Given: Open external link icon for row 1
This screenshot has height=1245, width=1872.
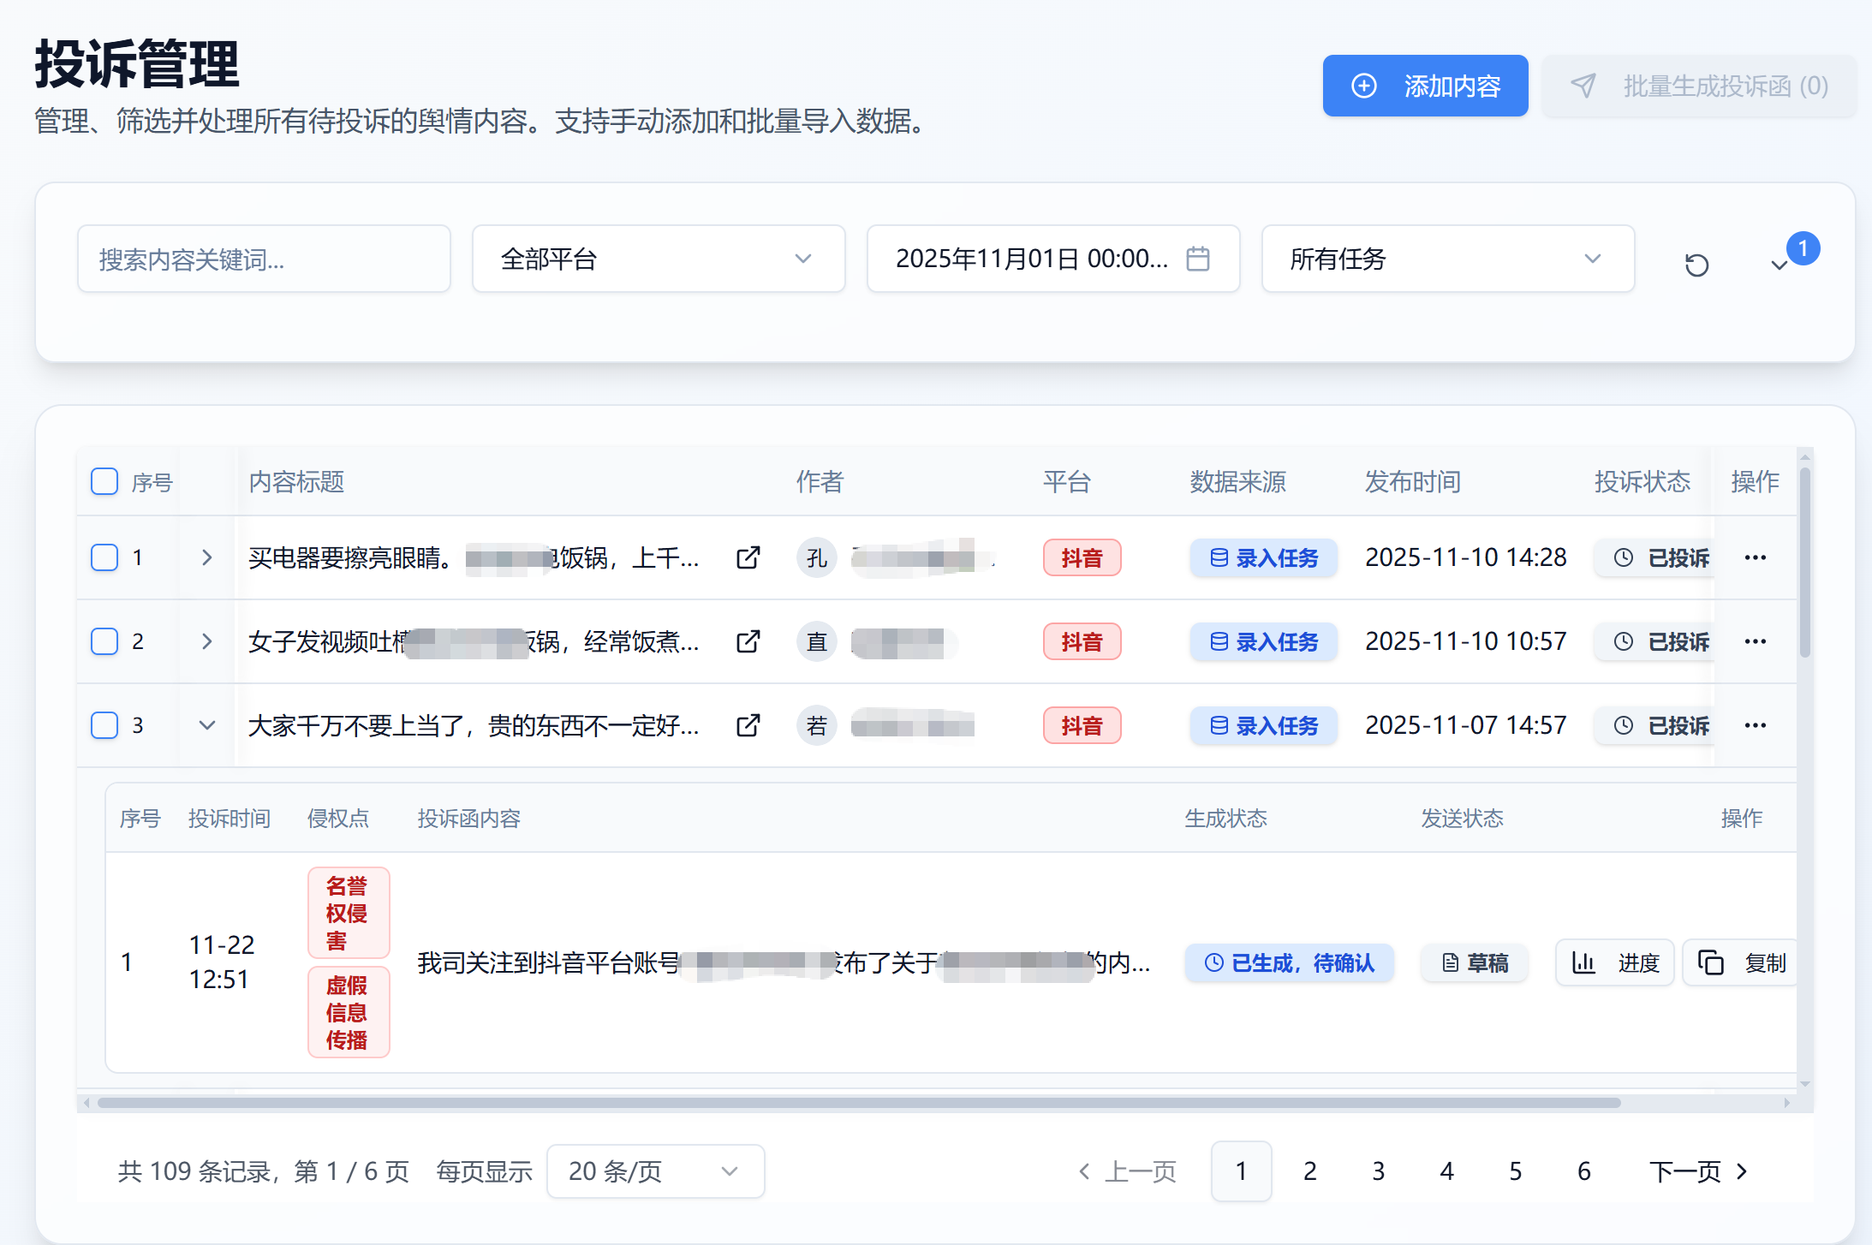Looking at the screenshot, I should pyautogui.click(x=748, y=558).
